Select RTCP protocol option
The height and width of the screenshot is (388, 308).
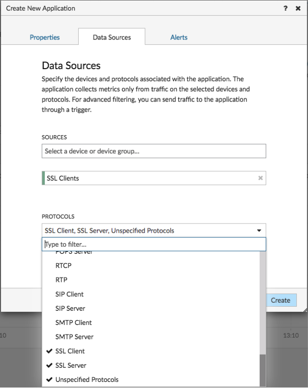pyautogui.click(x=151, y=265)
